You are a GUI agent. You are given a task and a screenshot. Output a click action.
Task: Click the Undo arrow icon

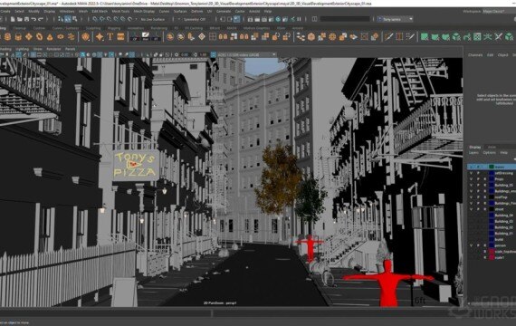point(33,19)
